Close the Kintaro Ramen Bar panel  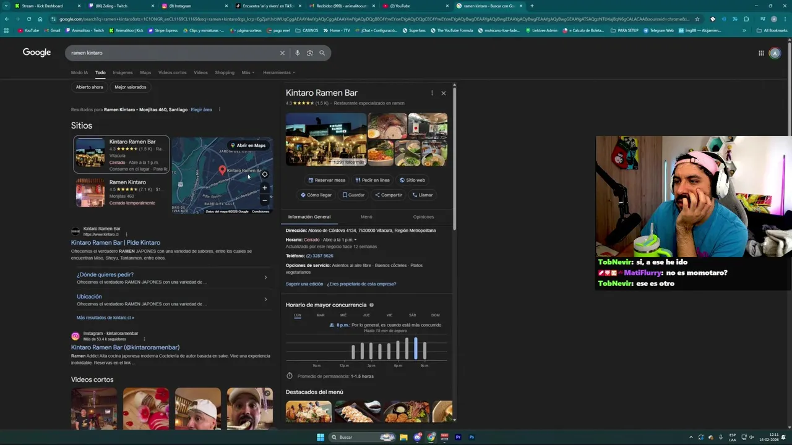[443, 93]
